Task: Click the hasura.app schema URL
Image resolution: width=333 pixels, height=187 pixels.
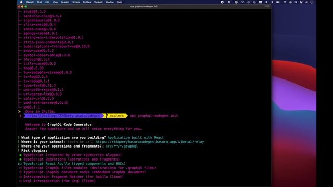Action: (150, 142)
